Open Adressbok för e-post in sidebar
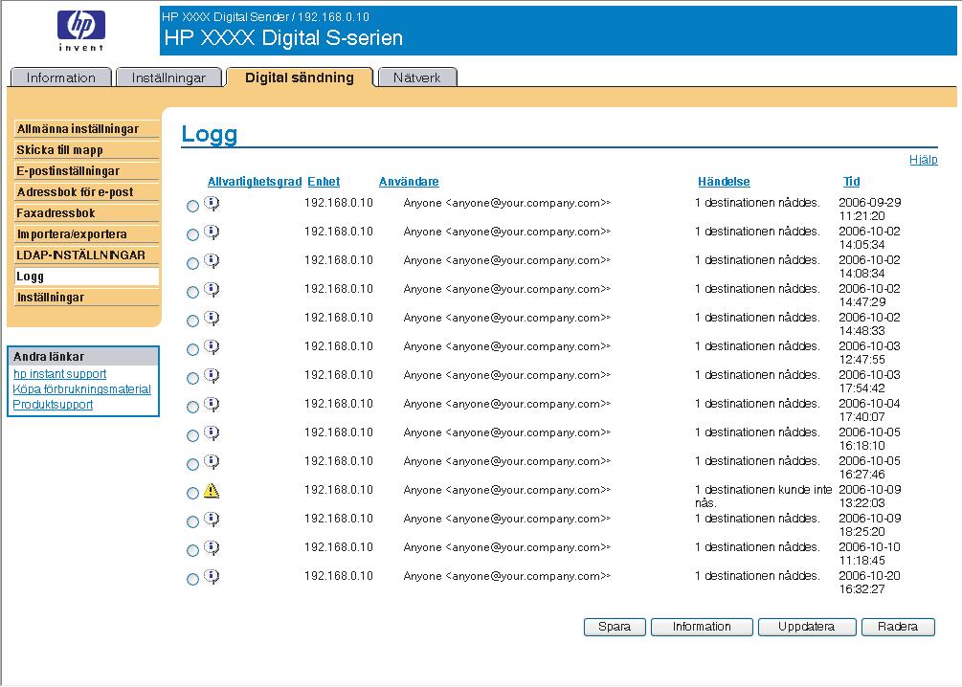This screenshot has width=962, height=687. tap(86, 192)
